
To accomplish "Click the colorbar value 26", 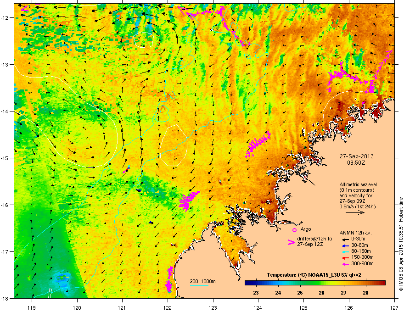I will coord(321,293).
